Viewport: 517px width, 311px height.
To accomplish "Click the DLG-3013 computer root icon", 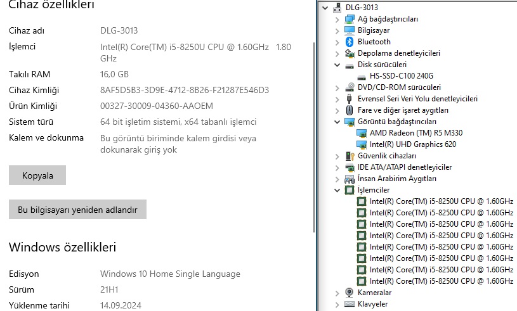I will pyautogui.click(x=337, y=8).
